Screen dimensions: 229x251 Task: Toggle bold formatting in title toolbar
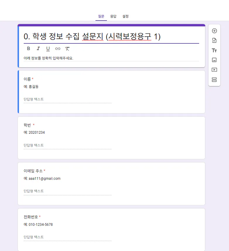28,48
